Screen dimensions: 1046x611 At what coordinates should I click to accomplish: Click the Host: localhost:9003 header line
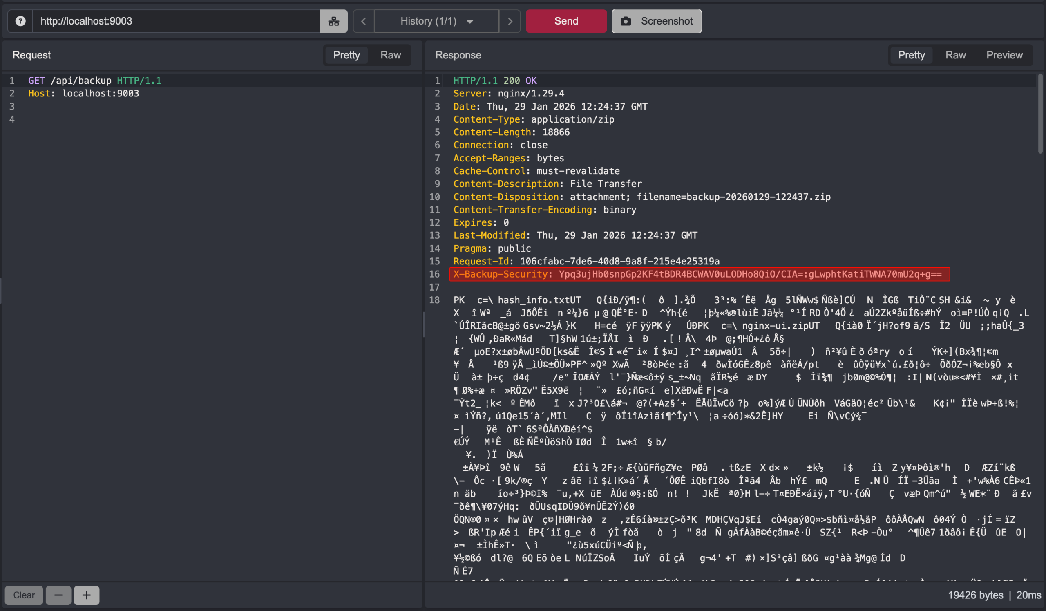pyautogui.click(x=83, y=94)
